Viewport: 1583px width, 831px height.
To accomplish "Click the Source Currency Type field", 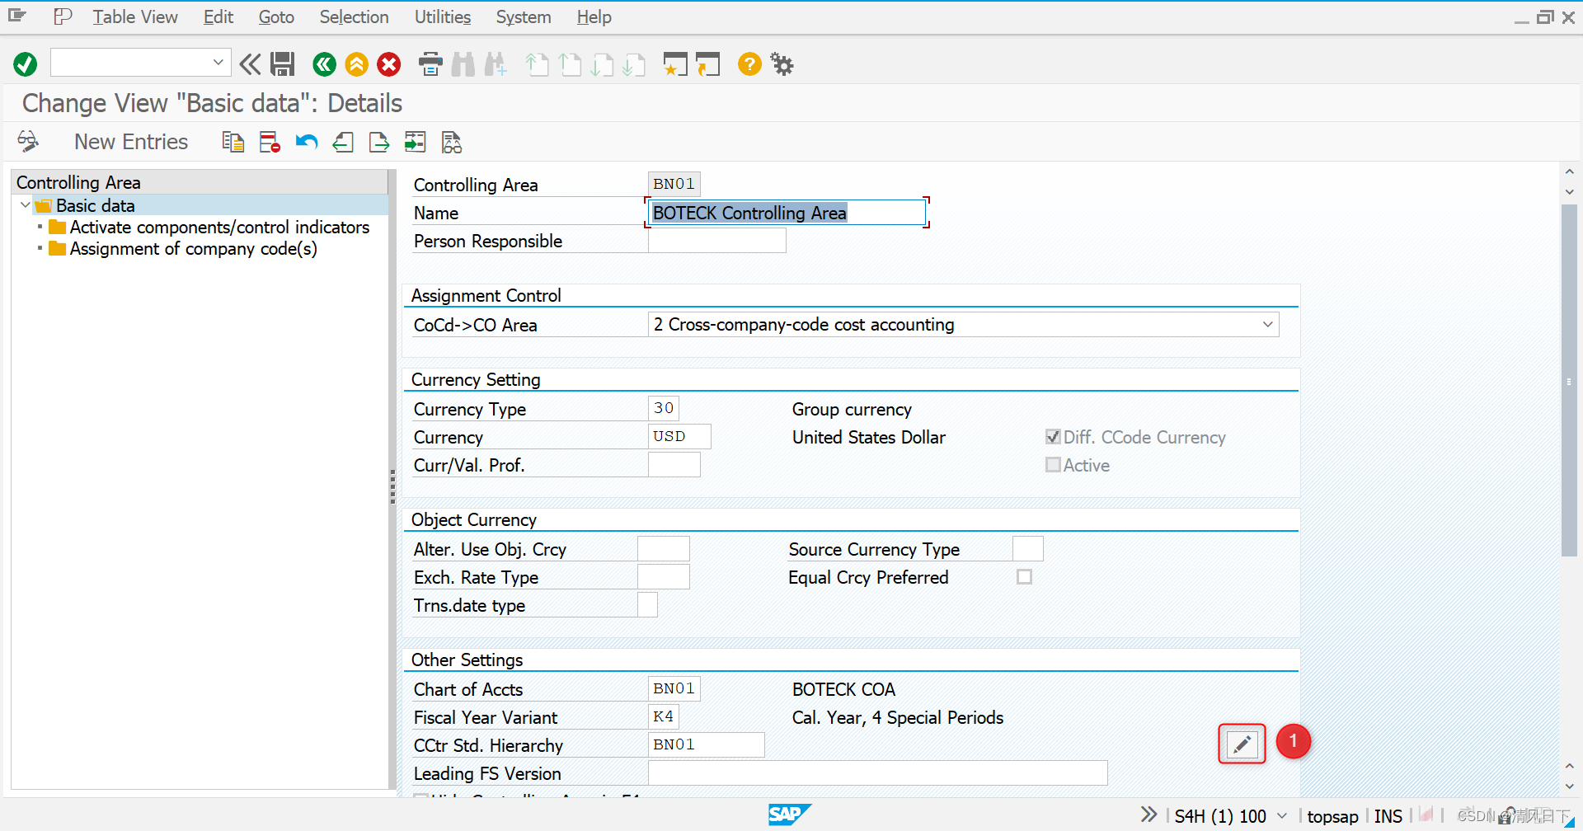I will [1027, 549].
